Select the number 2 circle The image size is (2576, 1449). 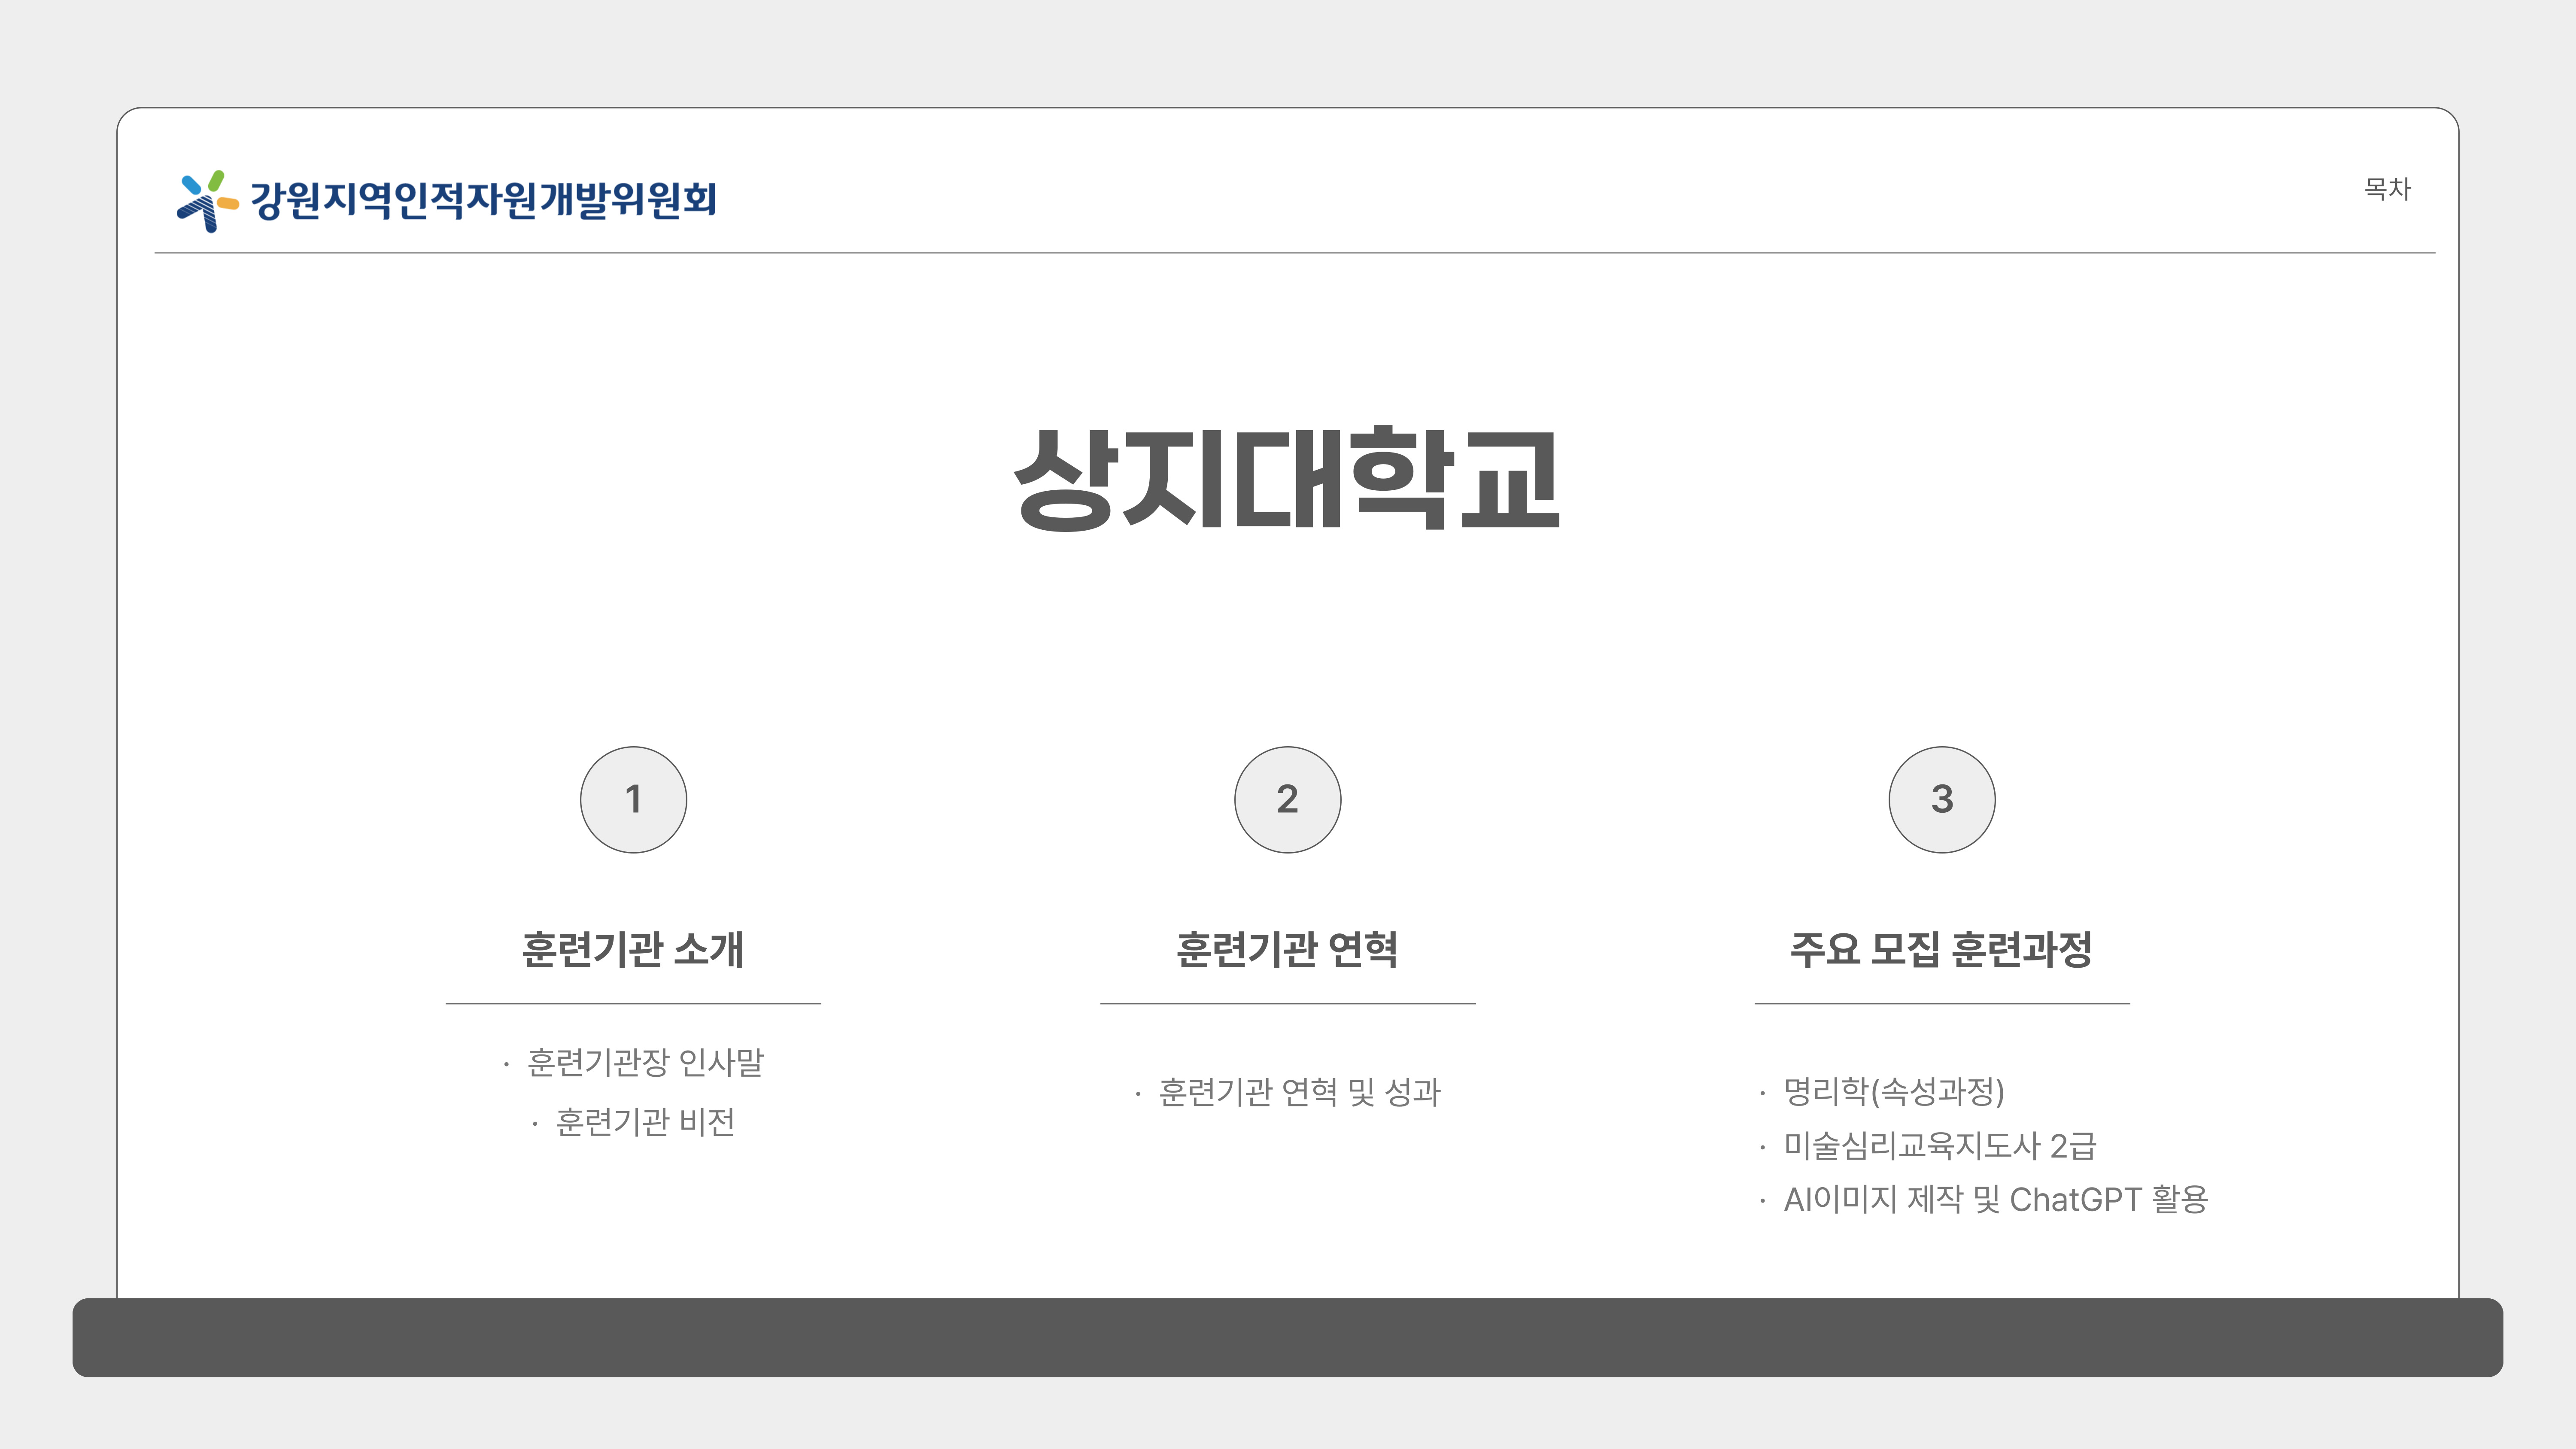[x=1287, y=799]
